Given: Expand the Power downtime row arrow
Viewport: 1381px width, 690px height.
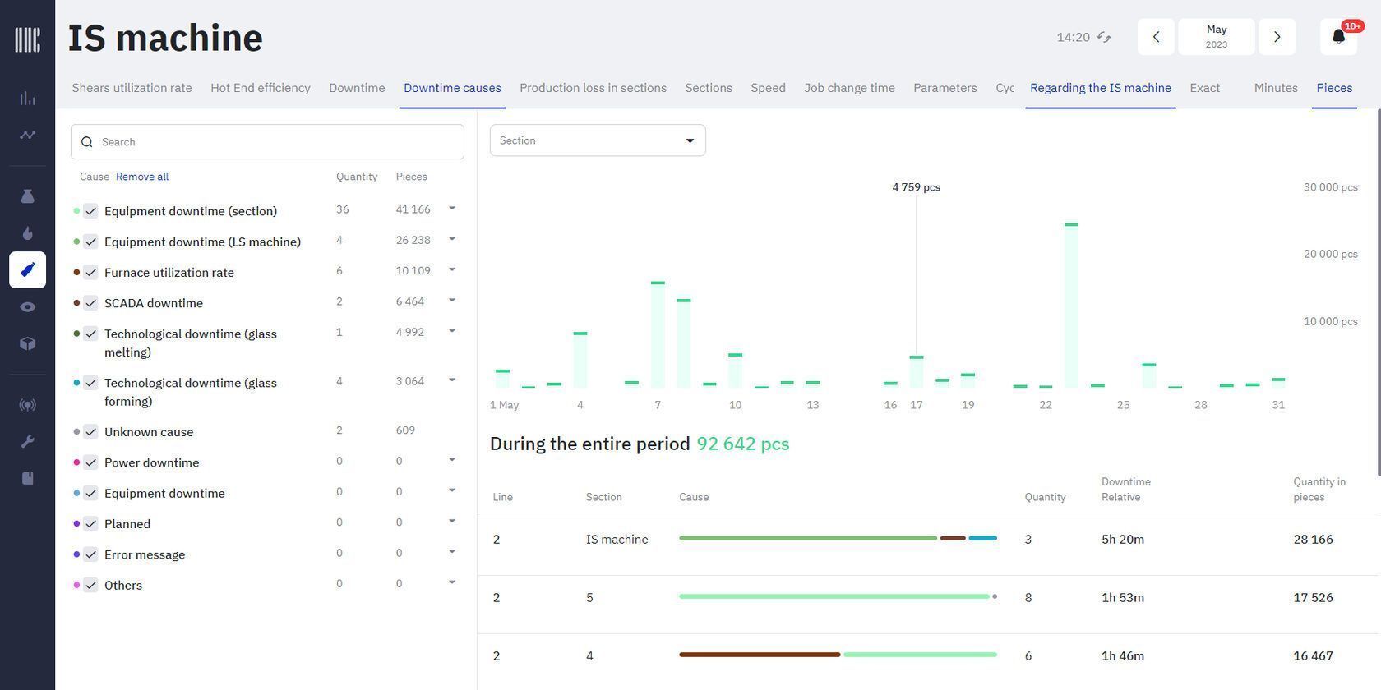Looking at the screenshot, I should pyautogui.click(x=452, y=460).
